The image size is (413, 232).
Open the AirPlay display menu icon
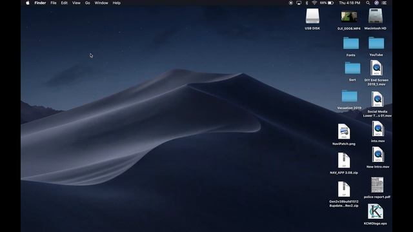tap(299, 3)
